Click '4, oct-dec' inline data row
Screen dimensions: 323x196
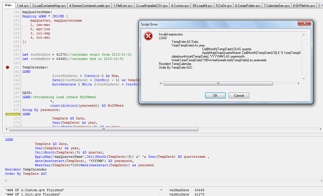[x=40, y=37]
